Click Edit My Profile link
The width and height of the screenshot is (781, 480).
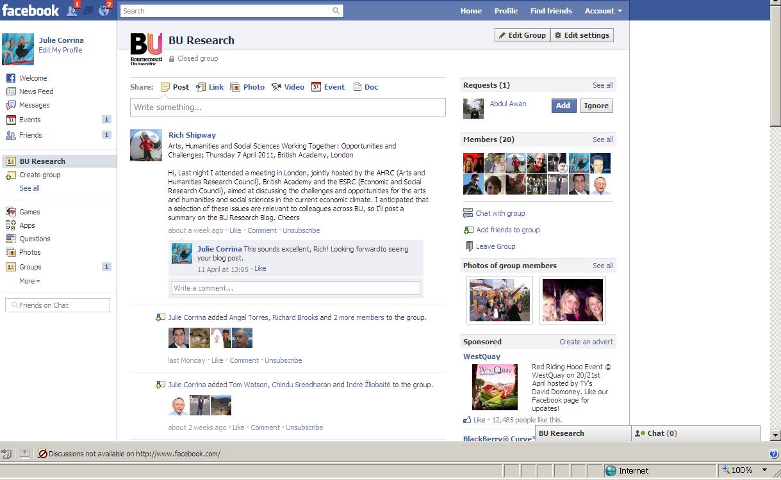click(60, 50)
